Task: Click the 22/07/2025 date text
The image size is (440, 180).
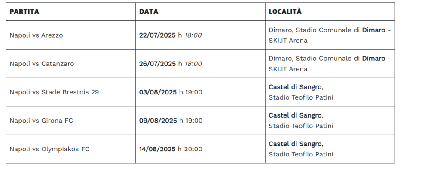Action: tap(157, 35)
